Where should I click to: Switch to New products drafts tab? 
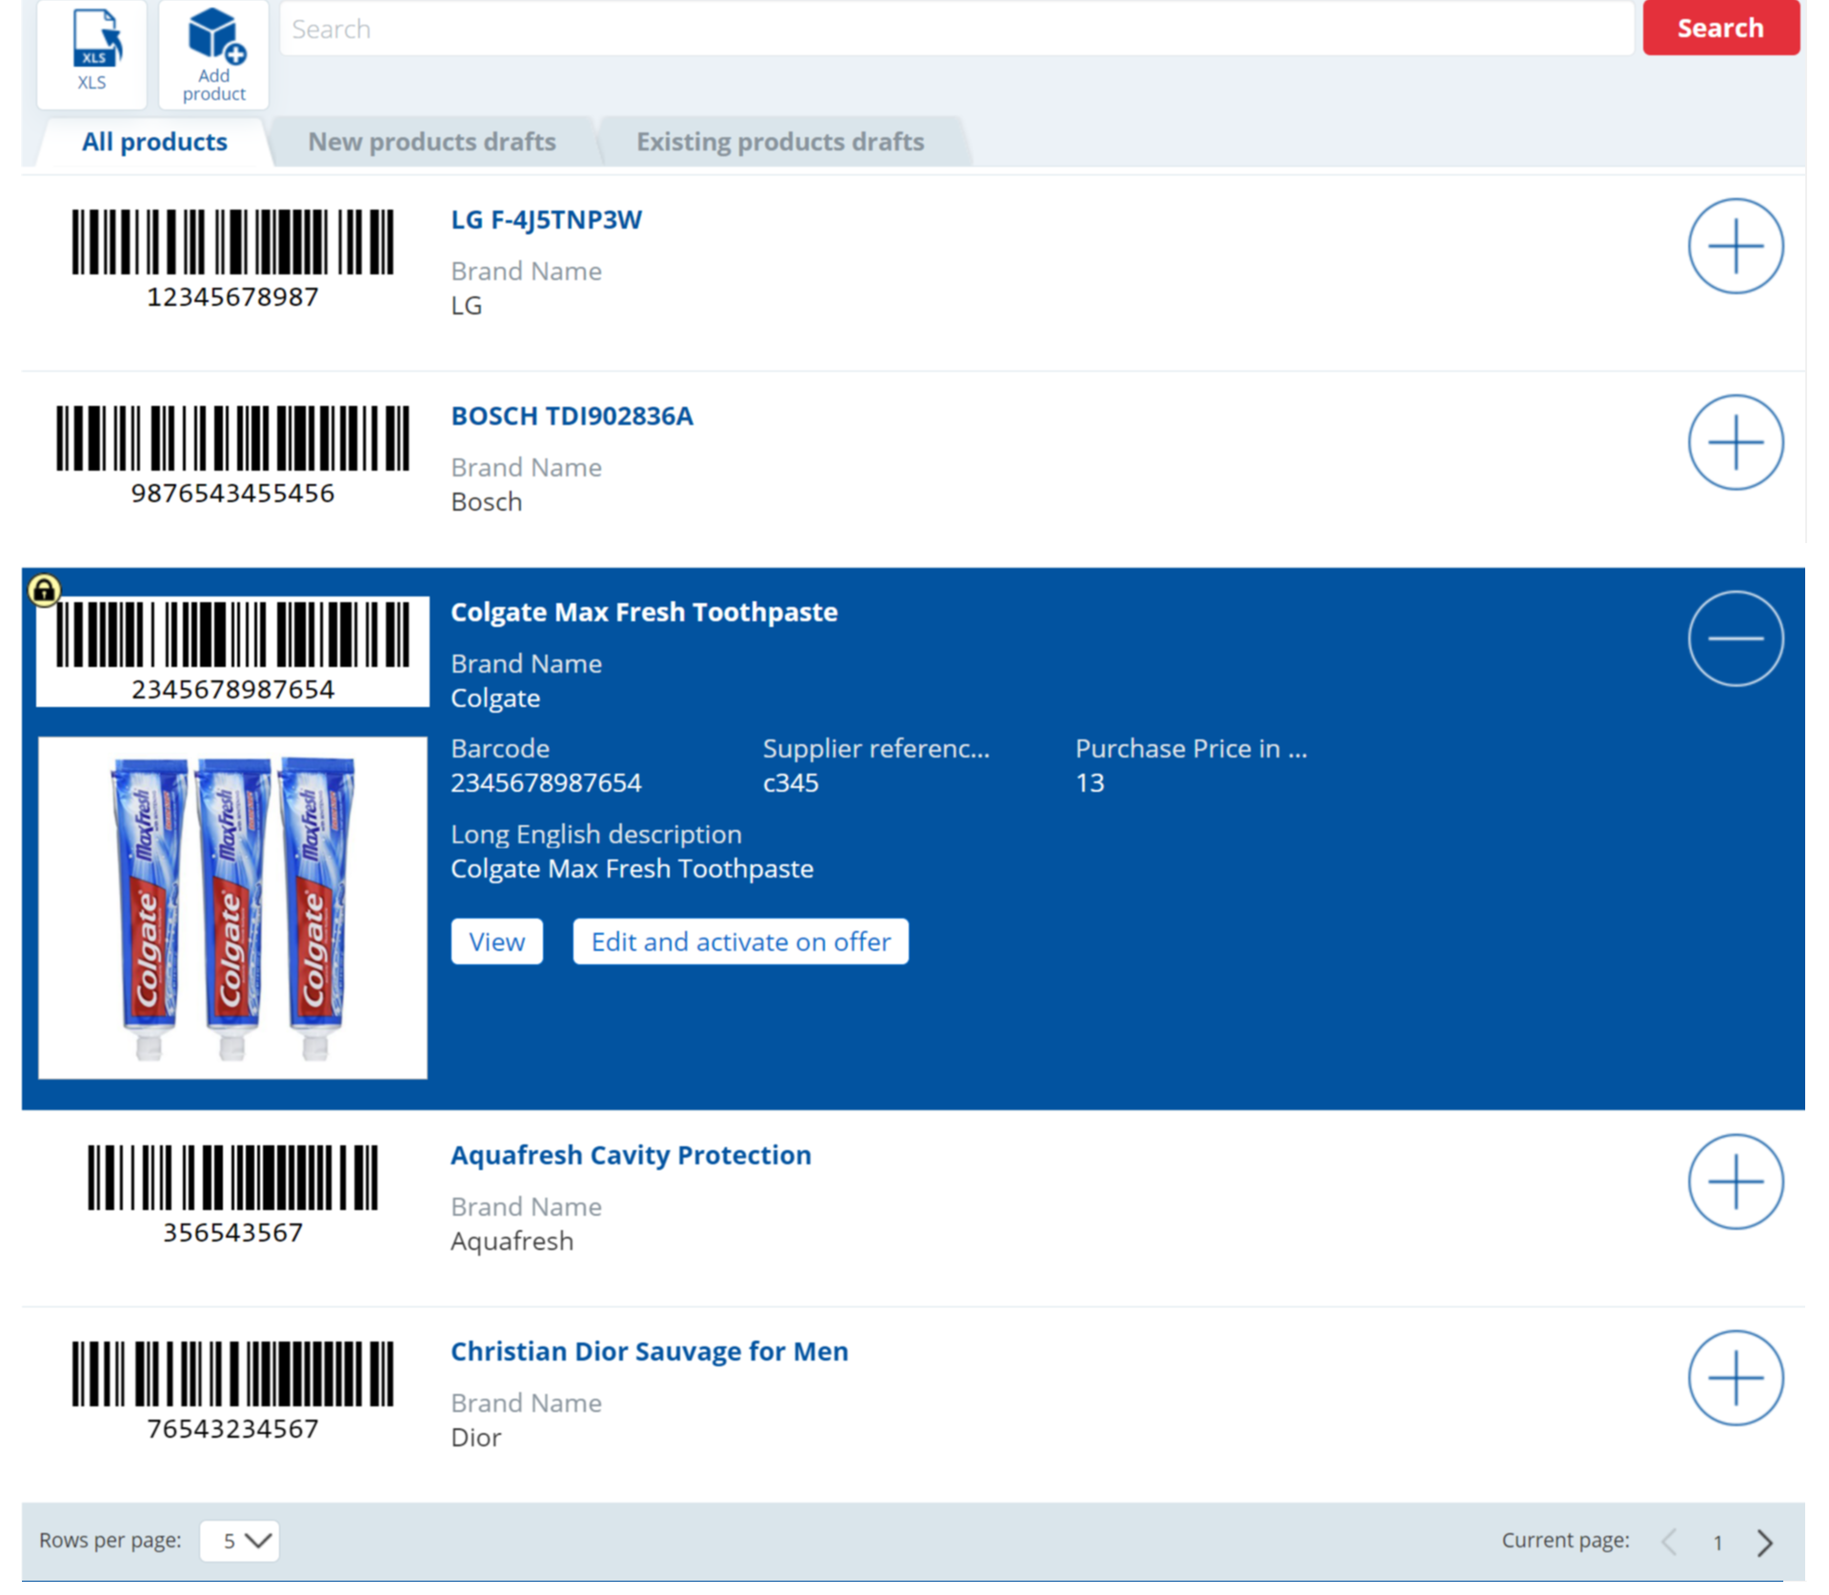(x=432, y=142)
